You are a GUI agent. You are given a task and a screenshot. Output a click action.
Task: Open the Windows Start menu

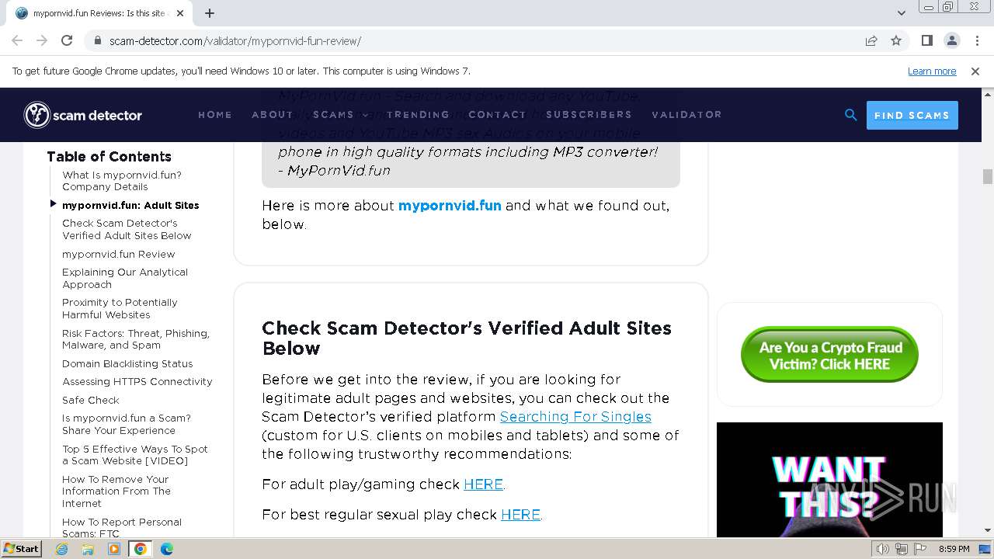pyautogui.click(x=22, y=548)
